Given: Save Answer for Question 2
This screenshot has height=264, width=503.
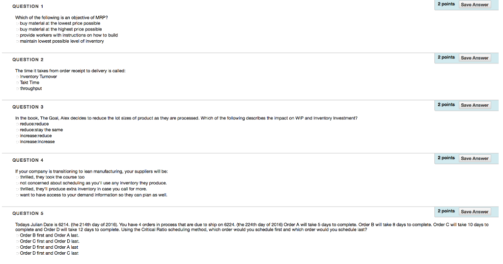Looking at the screenshot, I should [x=475, y=58].
